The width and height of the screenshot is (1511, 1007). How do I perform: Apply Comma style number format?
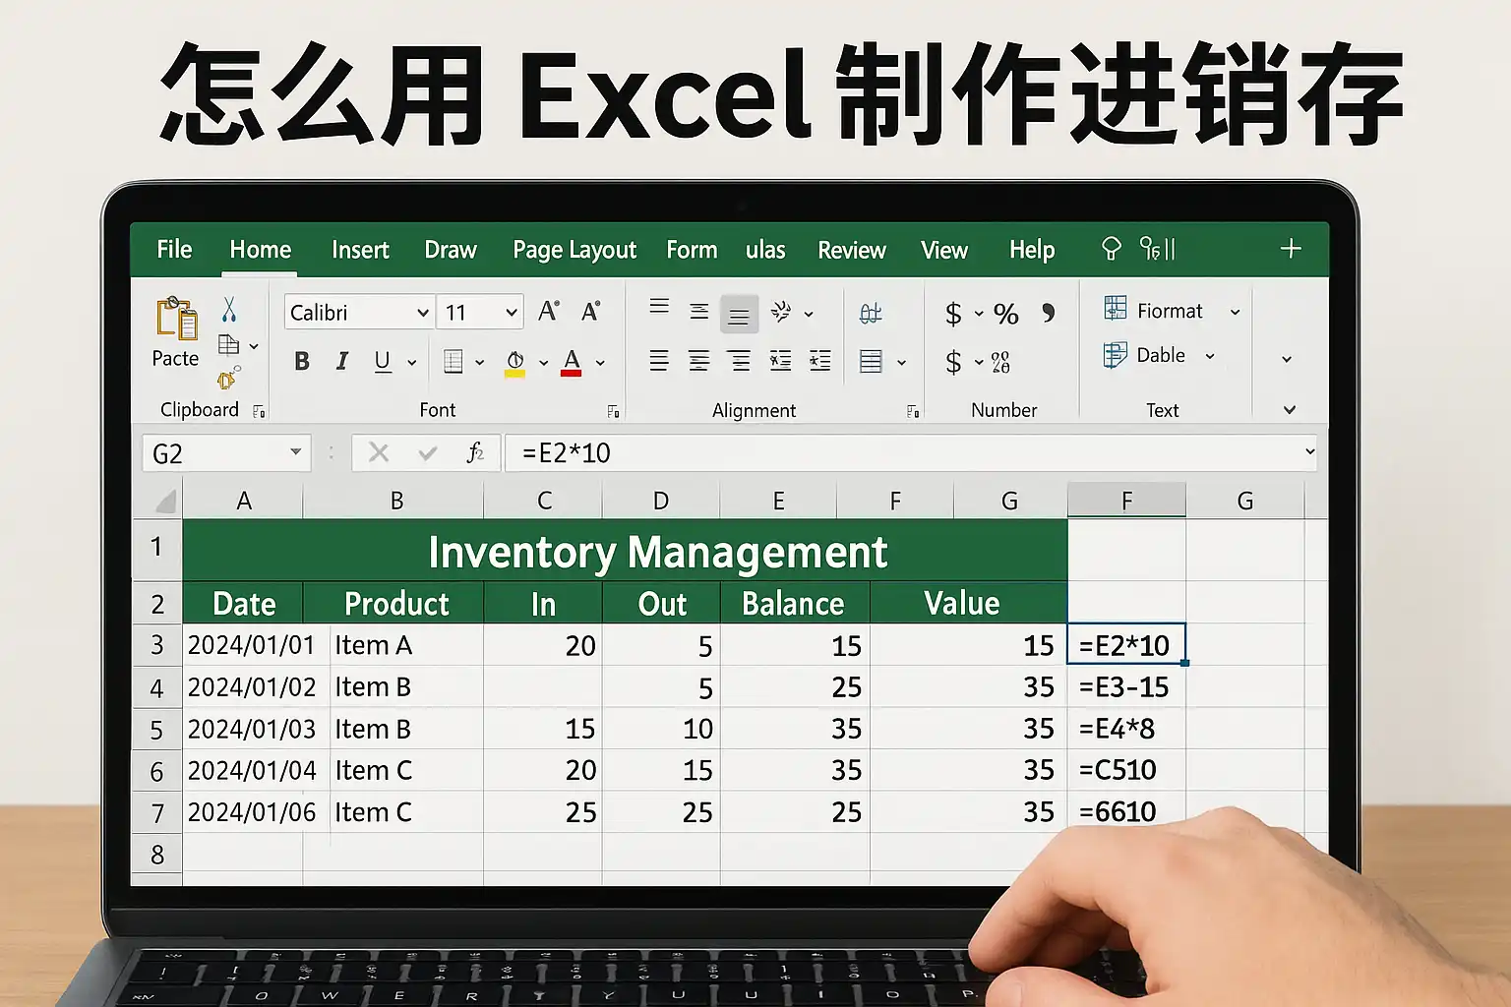(1049, 312)
